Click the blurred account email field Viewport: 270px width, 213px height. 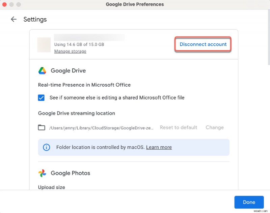click(89, 37)
